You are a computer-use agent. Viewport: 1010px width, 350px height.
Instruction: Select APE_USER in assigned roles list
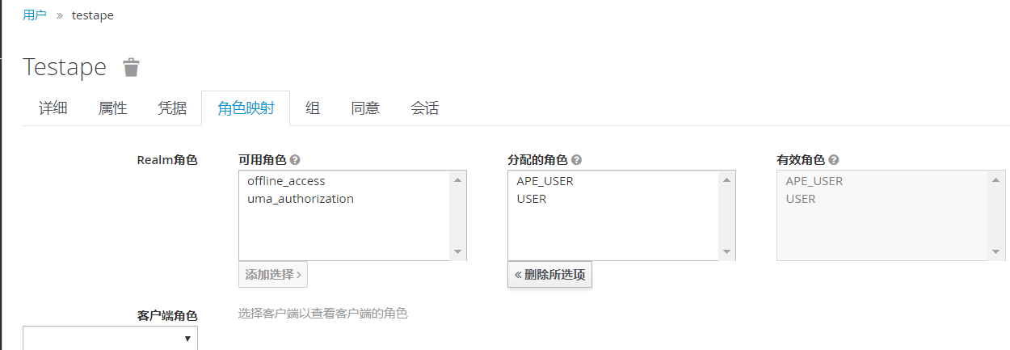coord(545,181)
